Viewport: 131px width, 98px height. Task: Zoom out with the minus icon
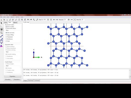[72, 20]
